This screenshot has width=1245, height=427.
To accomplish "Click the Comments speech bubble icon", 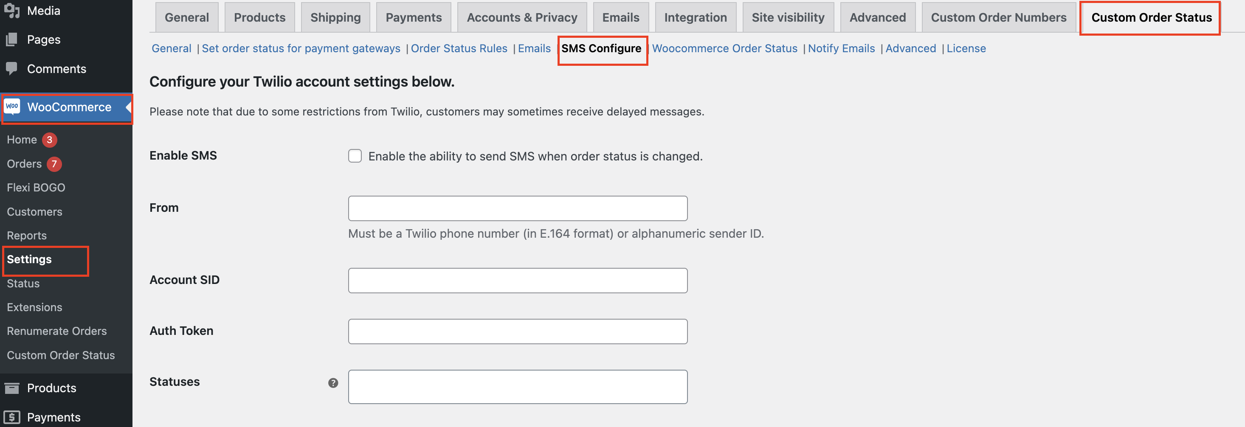I will click(11, 69).
